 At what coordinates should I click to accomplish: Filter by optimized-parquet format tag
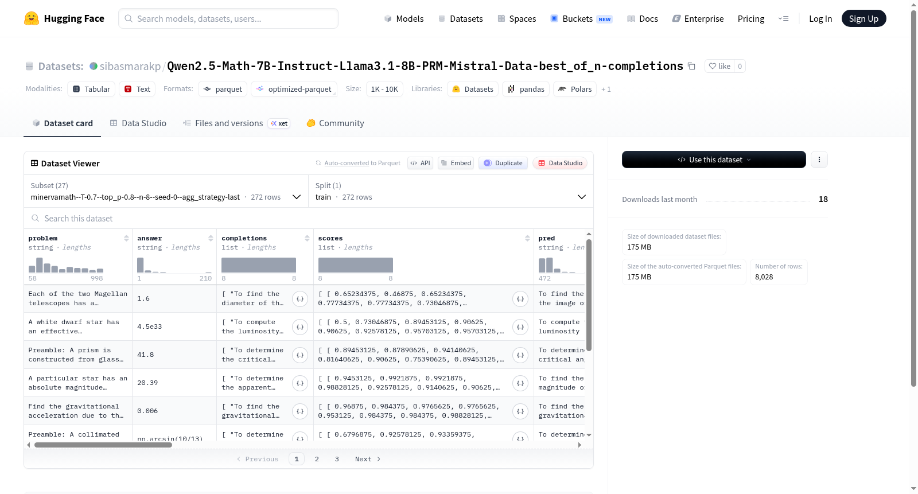click(x=294, y=89)
